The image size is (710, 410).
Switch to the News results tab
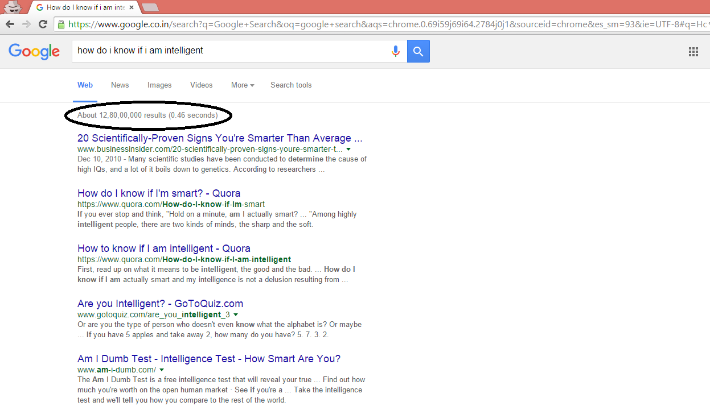coord(120,85)
